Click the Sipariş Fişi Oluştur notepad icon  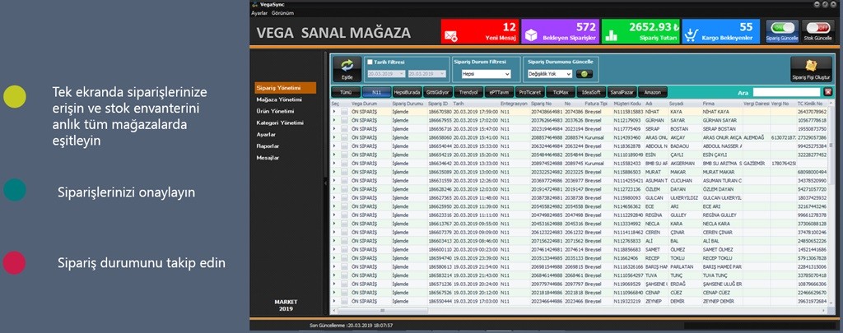coord(811,67)
